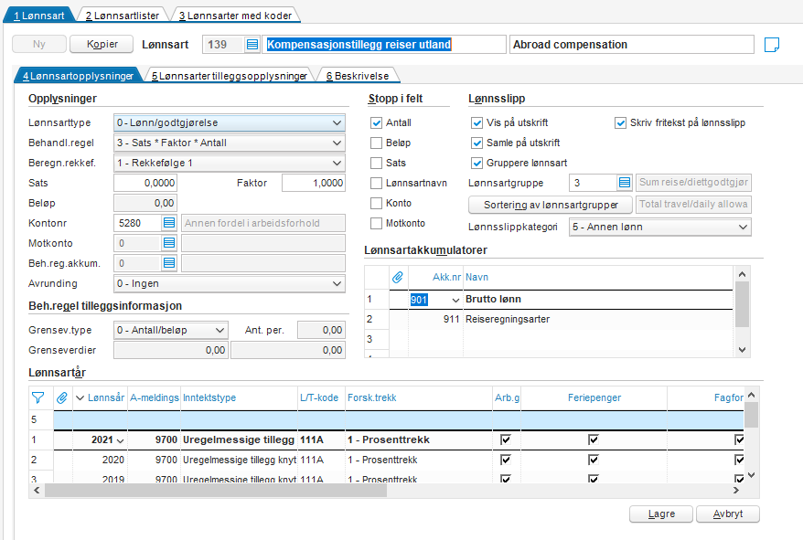This screenshot has height=540, width=803.
Task: Open the Beskrivelse tab
Action: tap(355, 77)
